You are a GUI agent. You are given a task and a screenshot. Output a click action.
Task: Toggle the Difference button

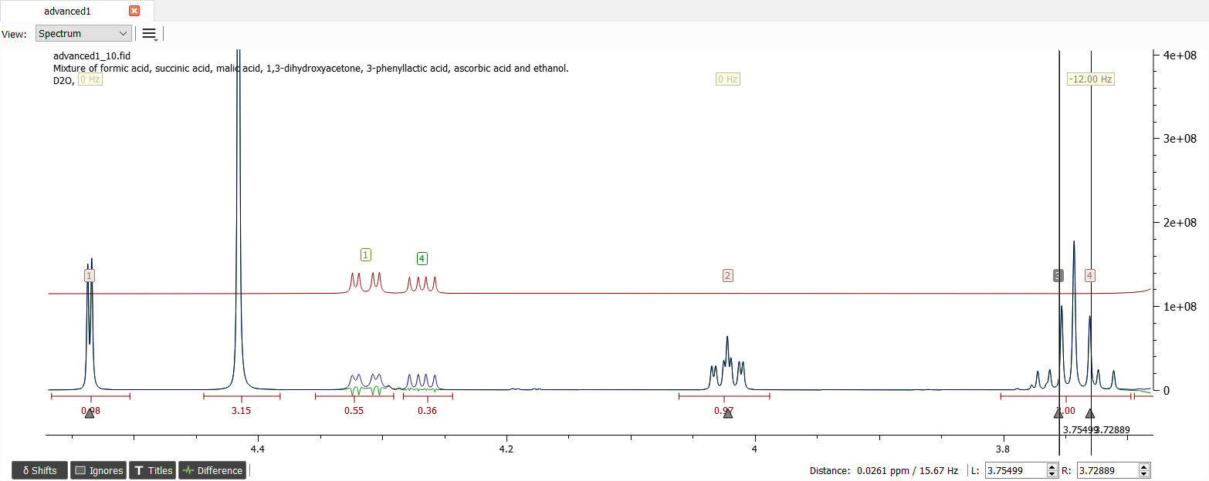[x=212, y=470]
